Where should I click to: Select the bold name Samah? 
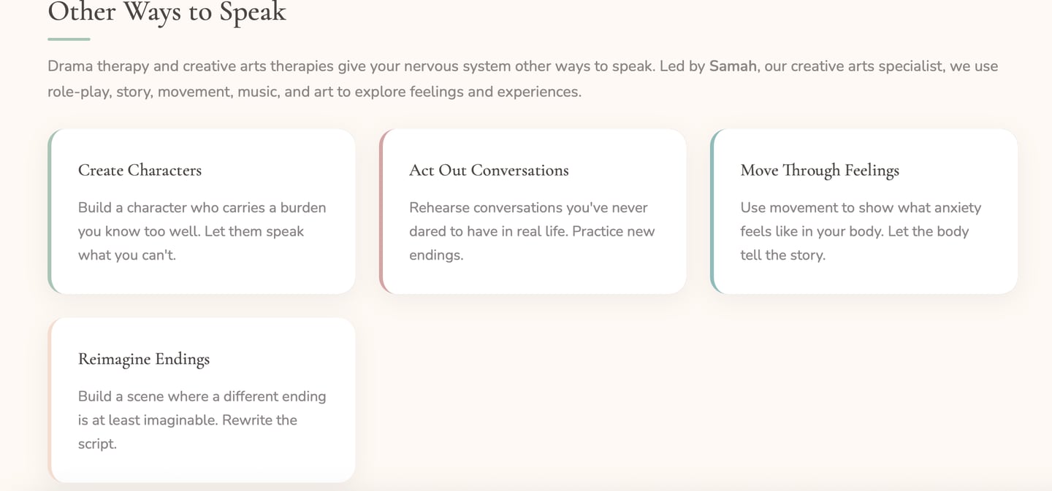[x=733, y=66]
